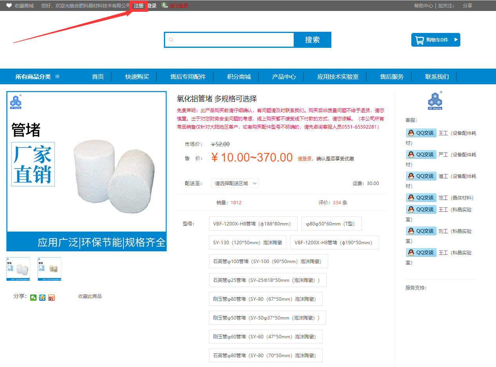Choose the SY-130 (120*50mm) 泡沫陶瓷 option

click(x=247, y=242)
